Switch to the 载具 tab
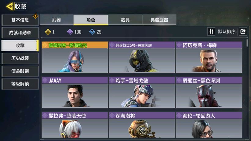This screenshot has width=251, height=141. [x=125, y=20]
